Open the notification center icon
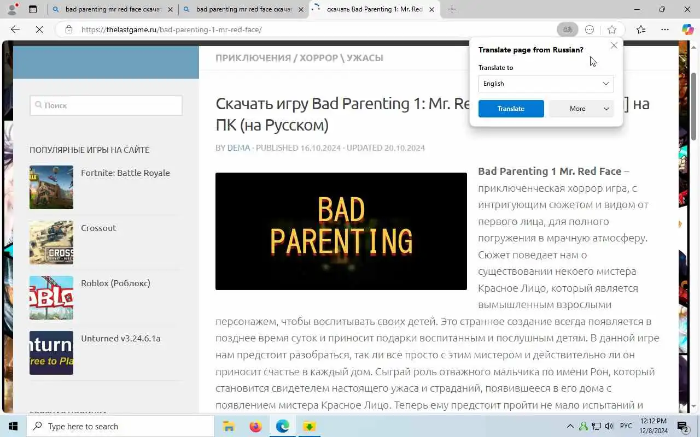The width and height of the screenshot is (700, 437). (x=682, y=426)
